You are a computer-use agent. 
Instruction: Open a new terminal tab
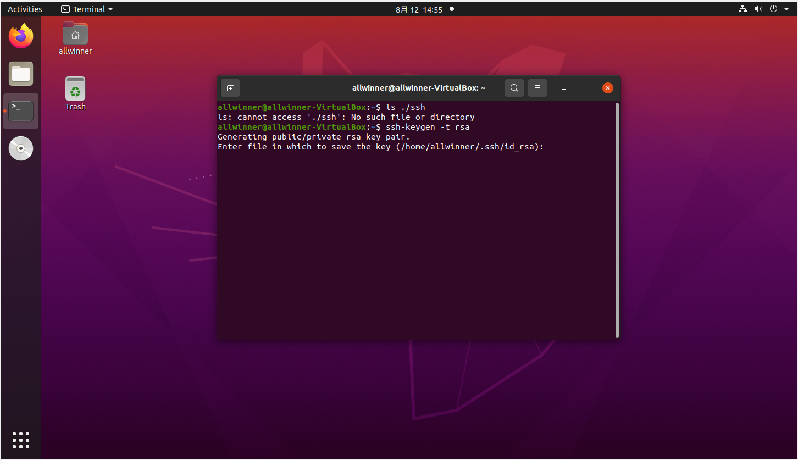(230, 88)
